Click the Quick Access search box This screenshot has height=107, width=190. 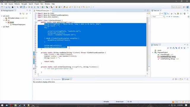tap(176, 7)
